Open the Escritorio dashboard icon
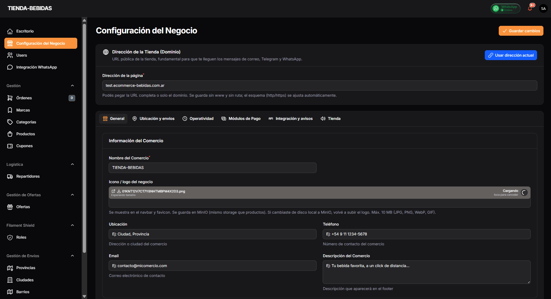 point(10,31)
